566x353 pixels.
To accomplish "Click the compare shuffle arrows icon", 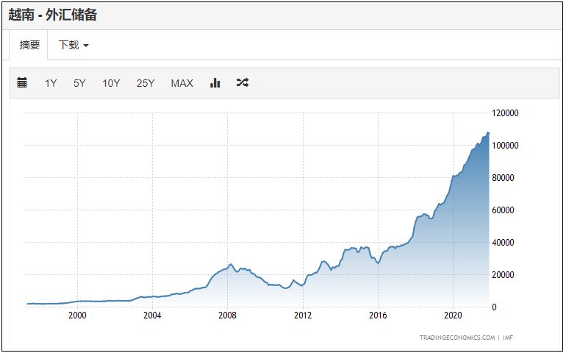I will click(x=243, y=83).
